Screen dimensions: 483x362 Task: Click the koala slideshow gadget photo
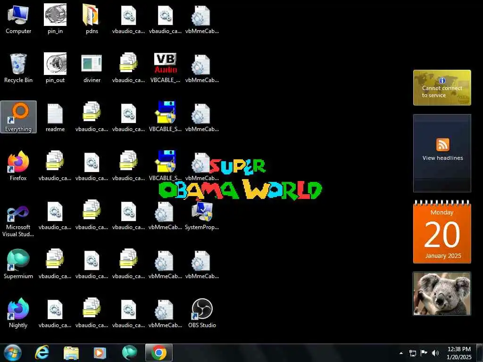pos(442,294)
